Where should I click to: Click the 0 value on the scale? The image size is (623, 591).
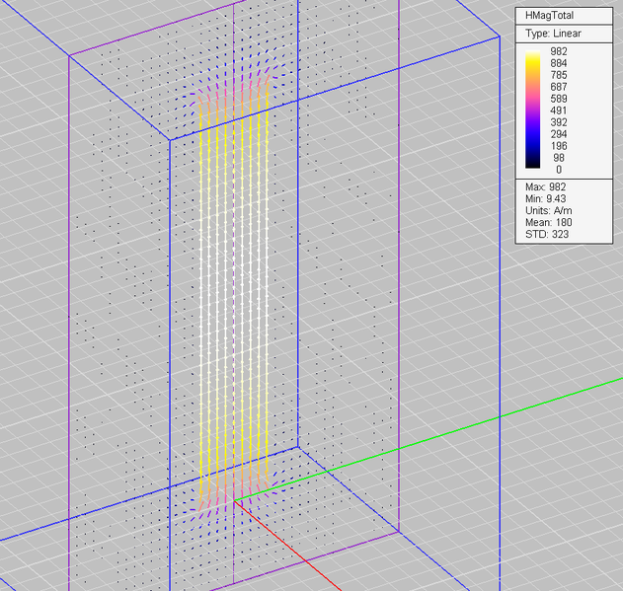pos(559,170)
